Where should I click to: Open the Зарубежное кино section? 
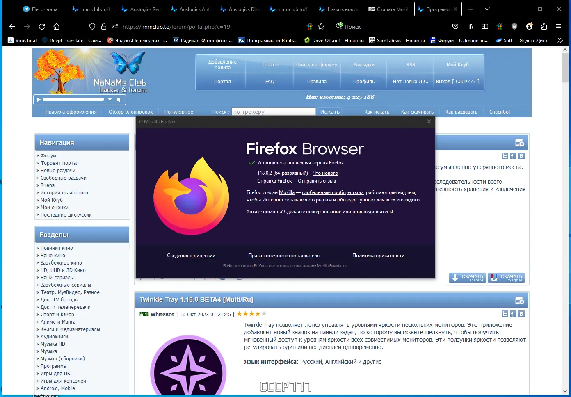[x=61, y=263]
